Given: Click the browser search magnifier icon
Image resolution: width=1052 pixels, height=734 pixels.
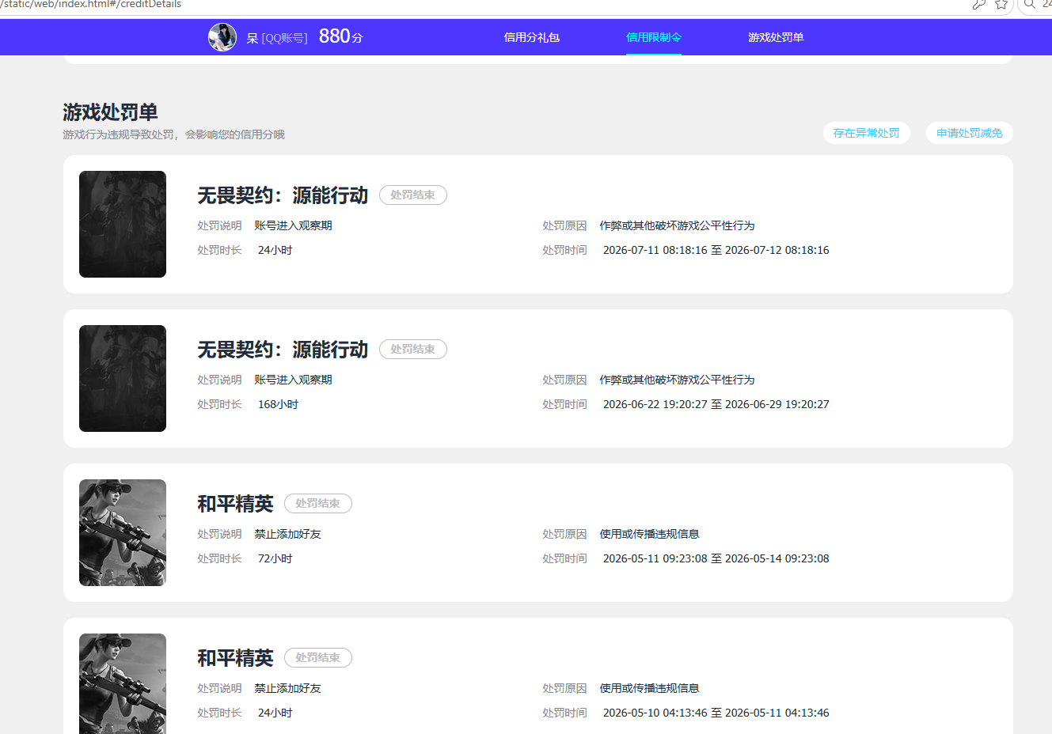Looking at the screenshot, I should (1029, 4).
